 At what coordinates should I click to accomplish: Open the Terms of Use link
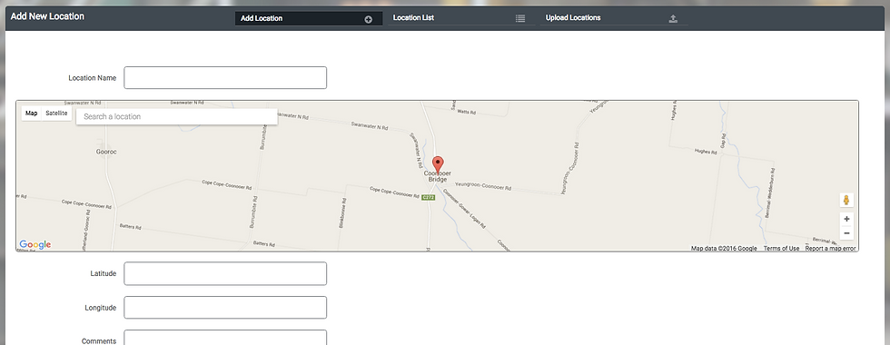point(781,249)
